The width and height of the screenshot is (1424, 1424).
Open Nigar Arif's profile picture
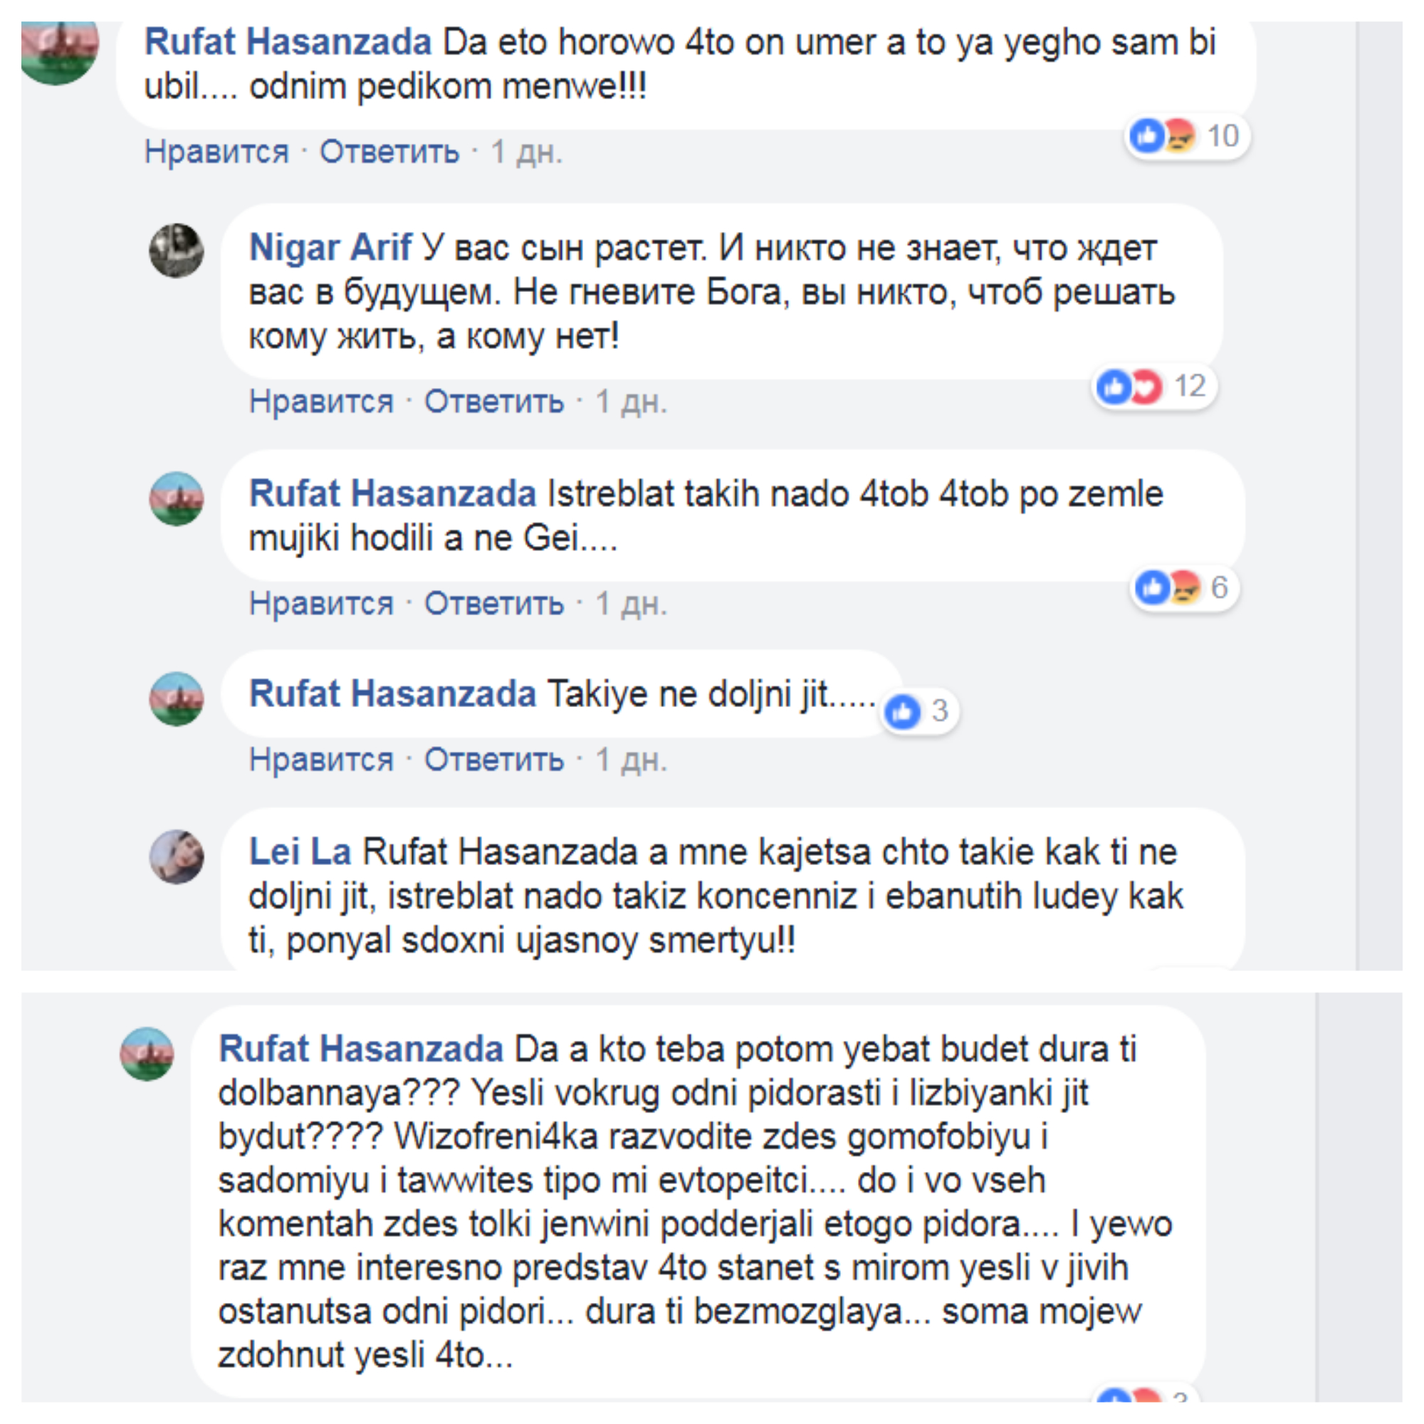point(177,251)
